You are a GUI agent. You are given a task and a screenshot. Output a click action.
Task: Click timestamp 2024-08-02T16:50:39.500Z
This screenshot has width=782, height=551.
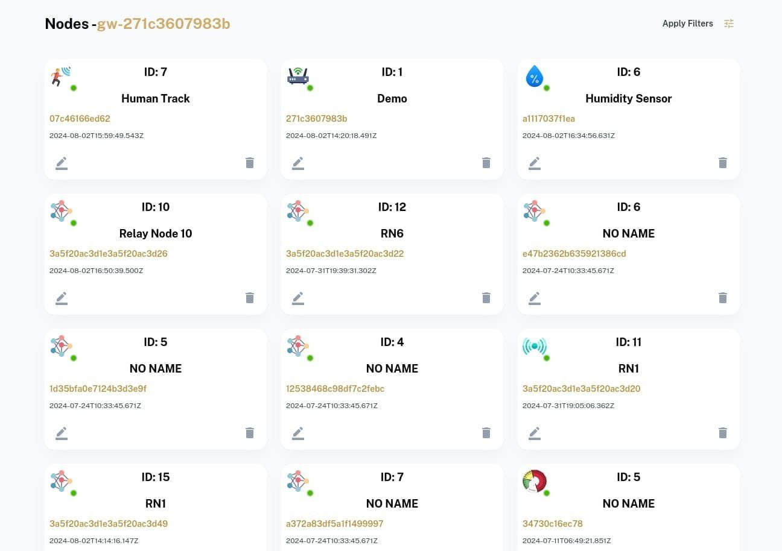(x=97, y=271)
